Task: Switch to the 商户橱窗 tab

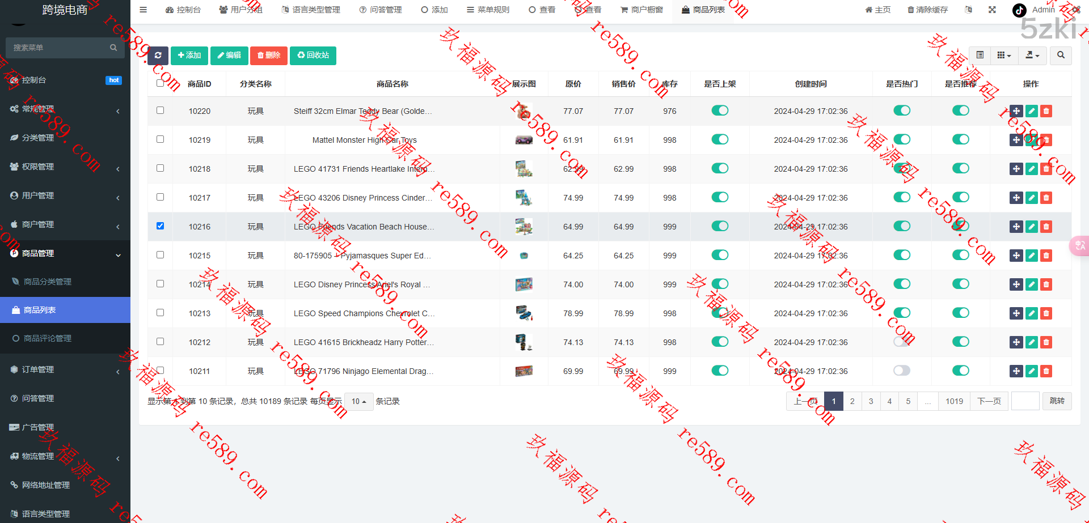Action: pos(641,10)
